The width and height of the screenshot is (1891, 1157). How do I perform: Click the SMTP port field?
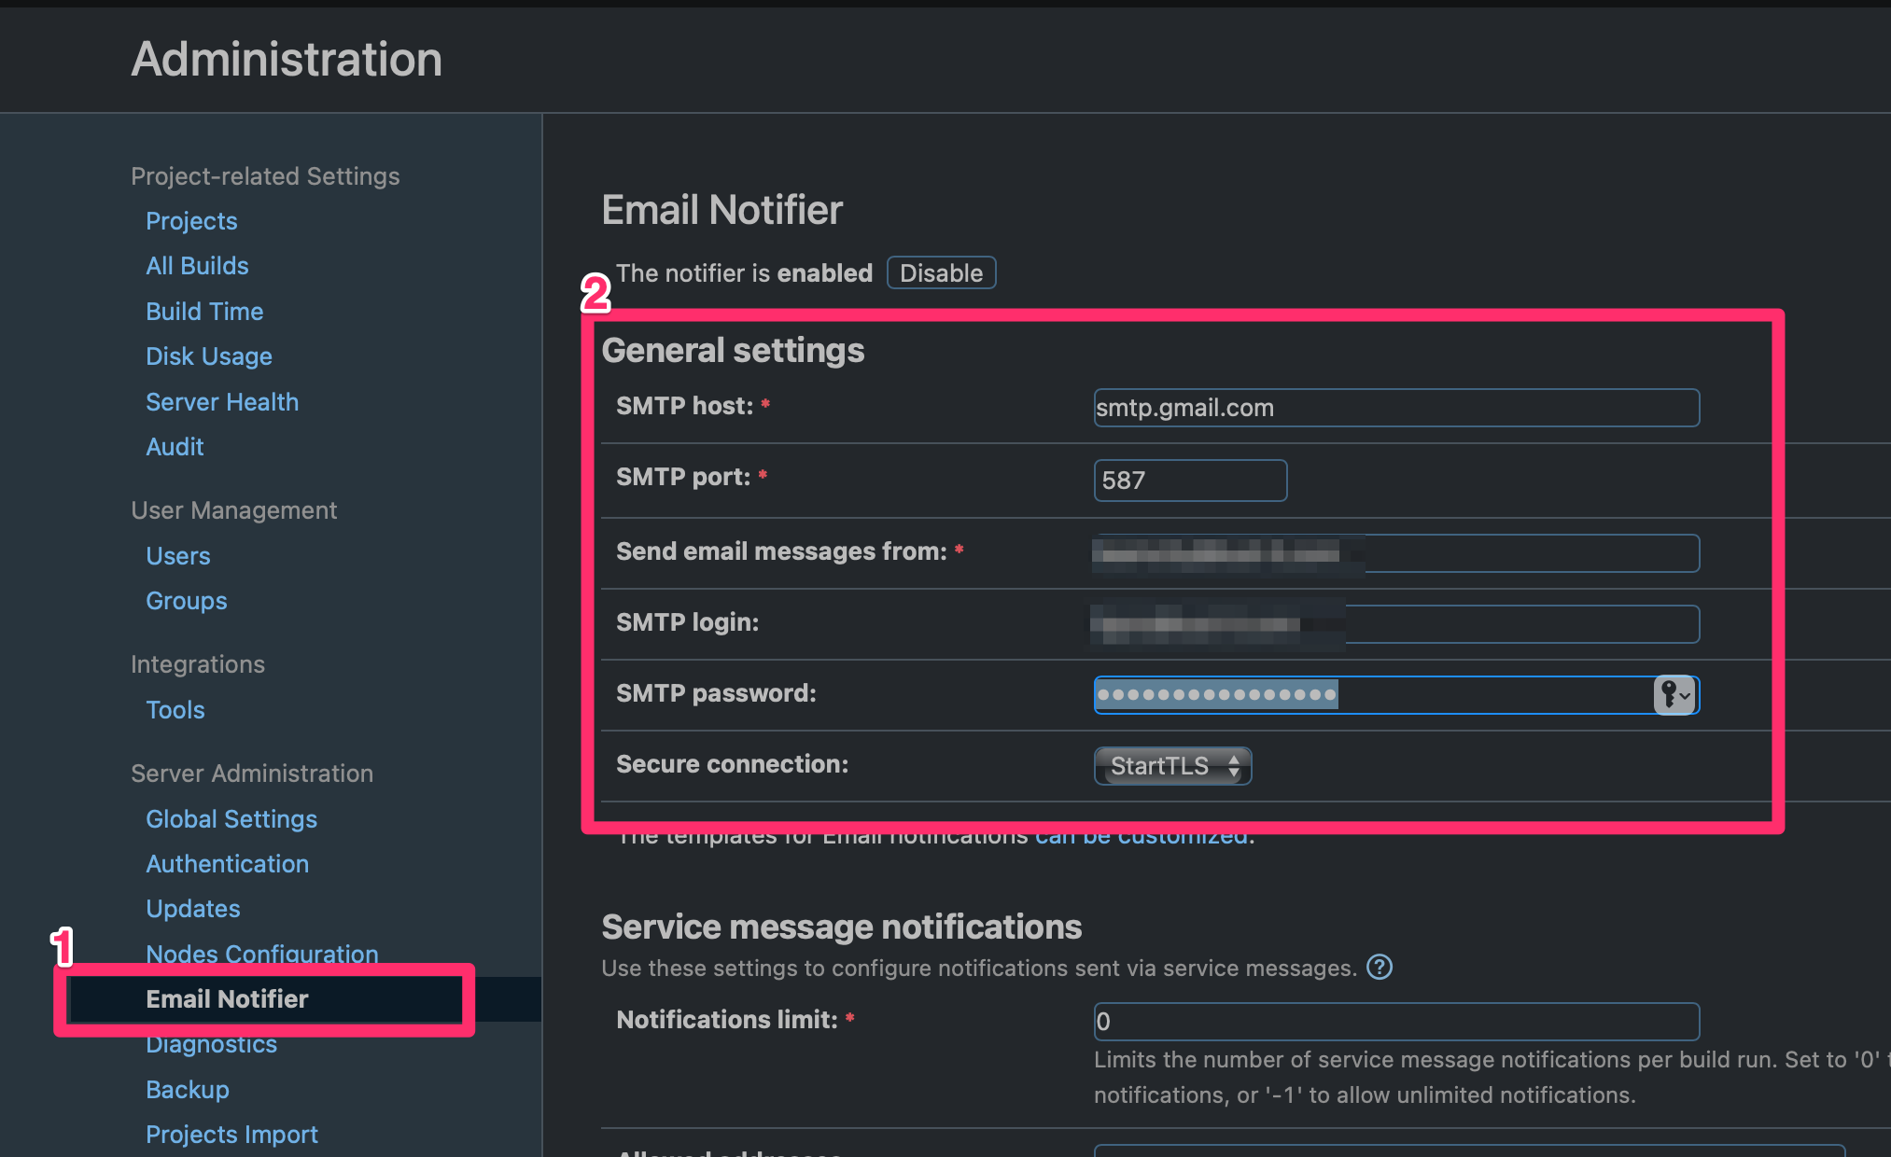point(1190,481)
